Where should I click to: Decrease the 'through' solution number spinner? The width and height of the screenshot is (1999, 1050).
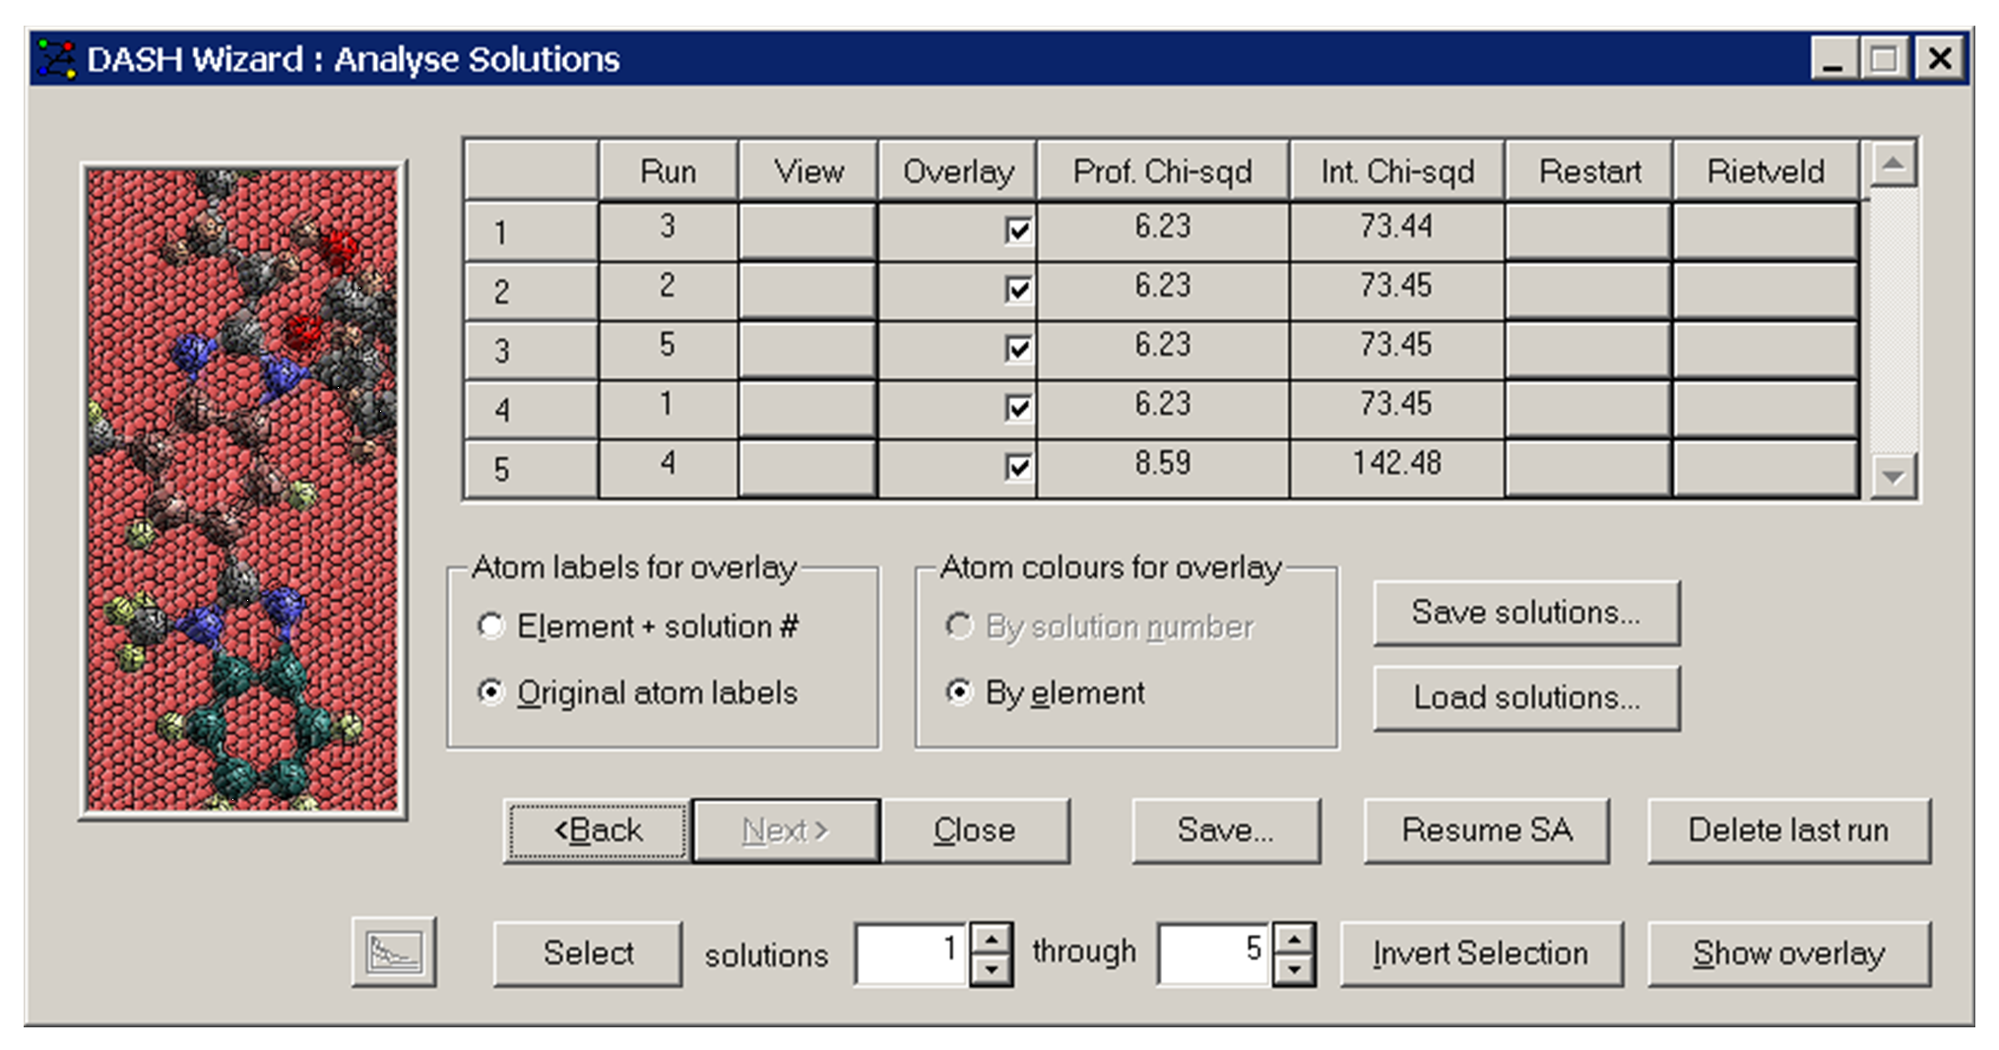[x=1294, y=969]
